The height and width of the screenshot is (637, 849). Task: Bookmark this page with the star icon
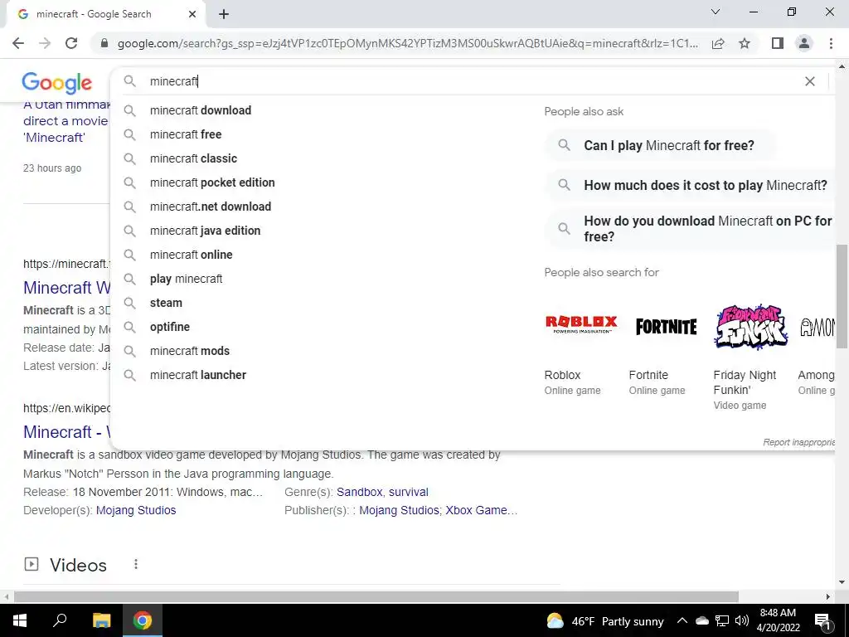point(745,43)
